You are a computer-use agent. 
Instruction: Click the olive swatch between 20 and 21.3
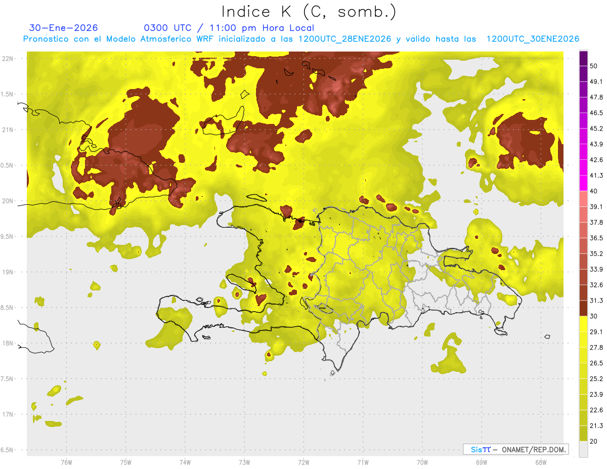(583, 434)
